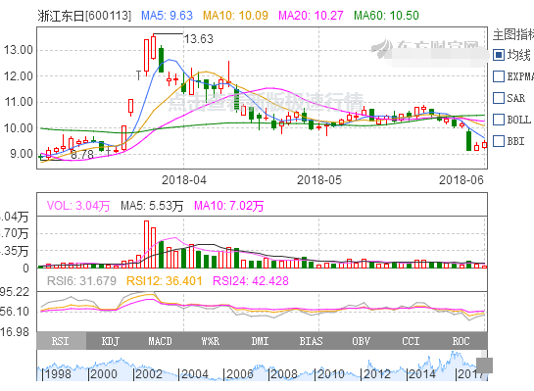Select the RSI indicator tab

point(62,341)
